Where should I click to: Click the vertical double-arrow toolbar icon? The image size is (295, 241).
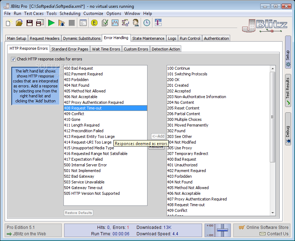[158, 23]
